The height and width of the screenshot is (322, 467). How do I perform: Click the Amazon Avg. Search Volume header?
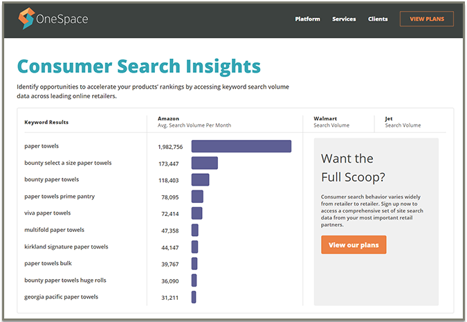click(x=194, y=122)
